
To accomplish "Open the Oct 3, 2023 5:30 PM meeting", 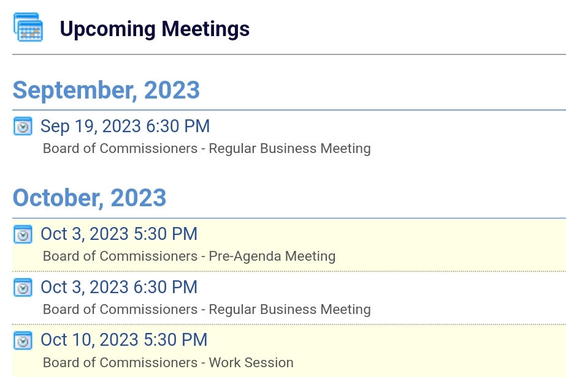I will pyautogui.click(x=119, y=234).
